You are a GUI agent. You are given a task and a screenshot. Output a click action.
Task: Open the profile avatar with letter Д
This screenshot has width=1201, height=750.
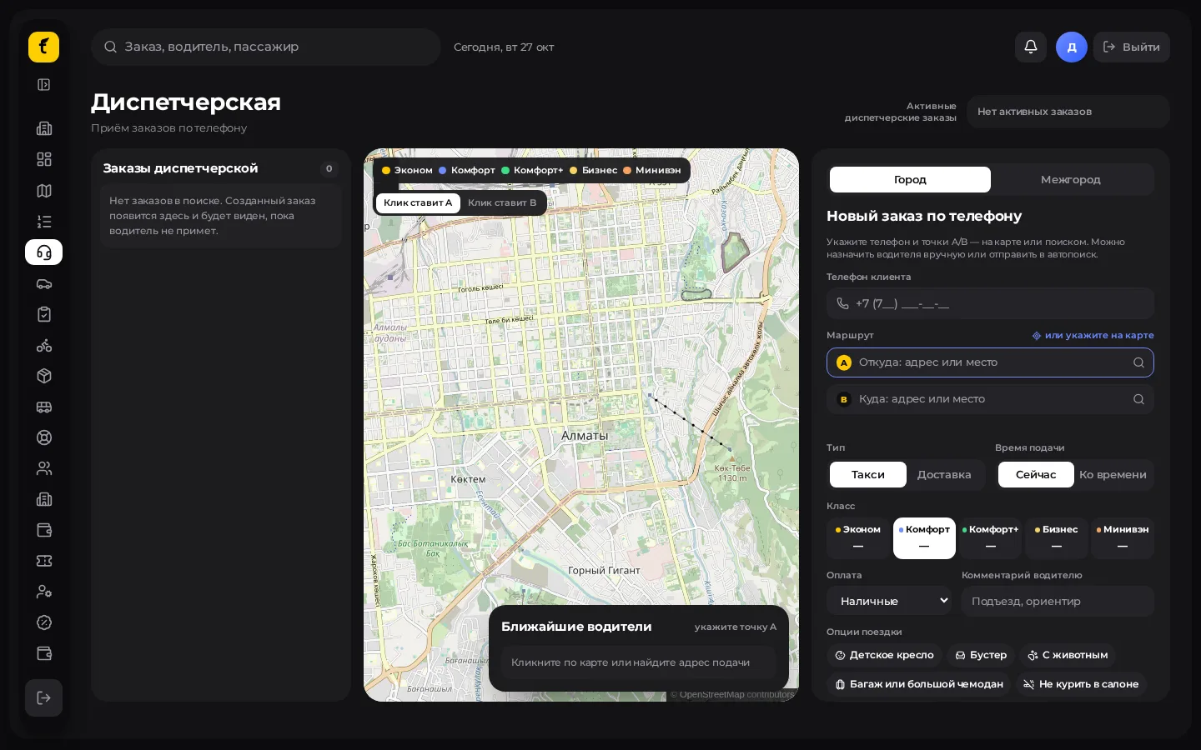pyautogui.click(x=1072, y=47)
